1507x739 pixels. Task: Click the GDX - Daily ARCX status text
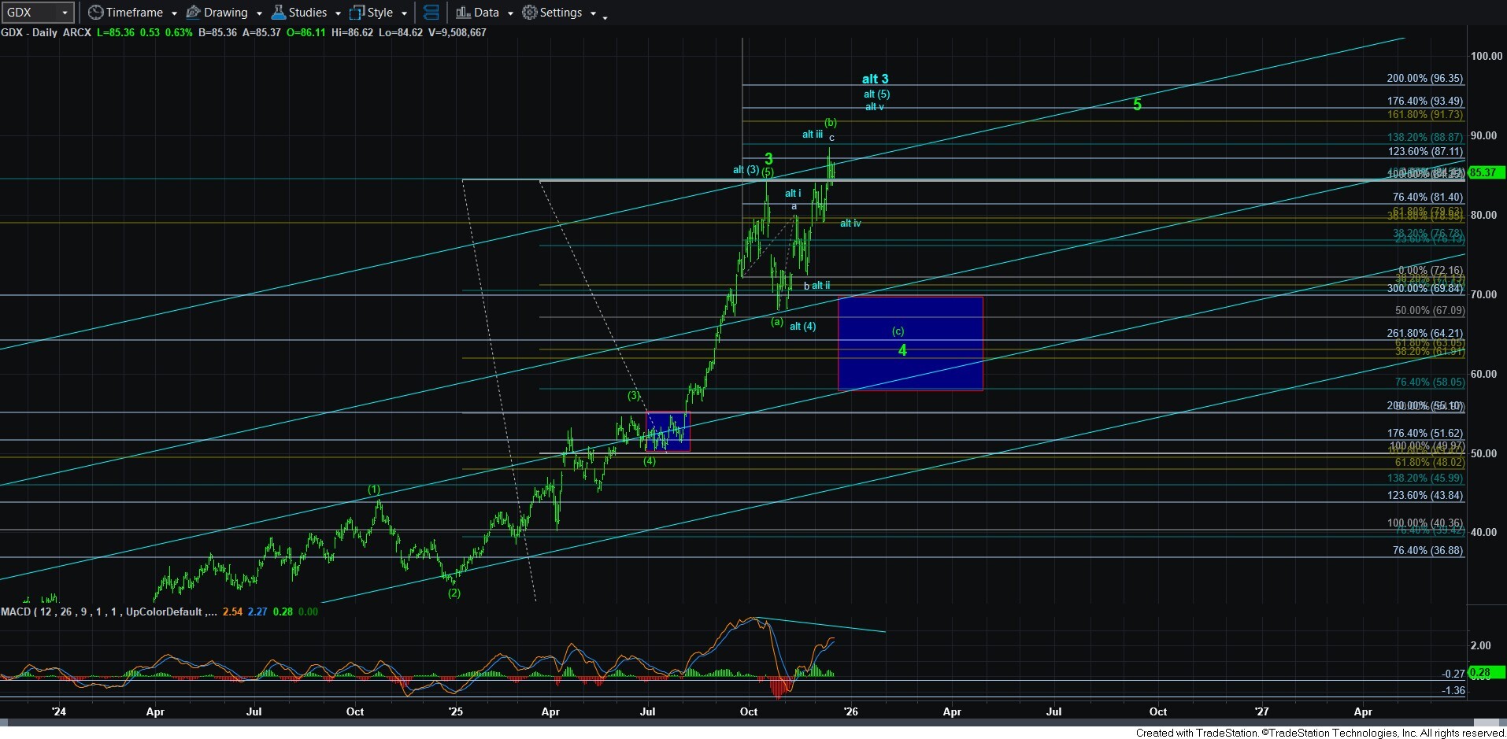[46, 32]
